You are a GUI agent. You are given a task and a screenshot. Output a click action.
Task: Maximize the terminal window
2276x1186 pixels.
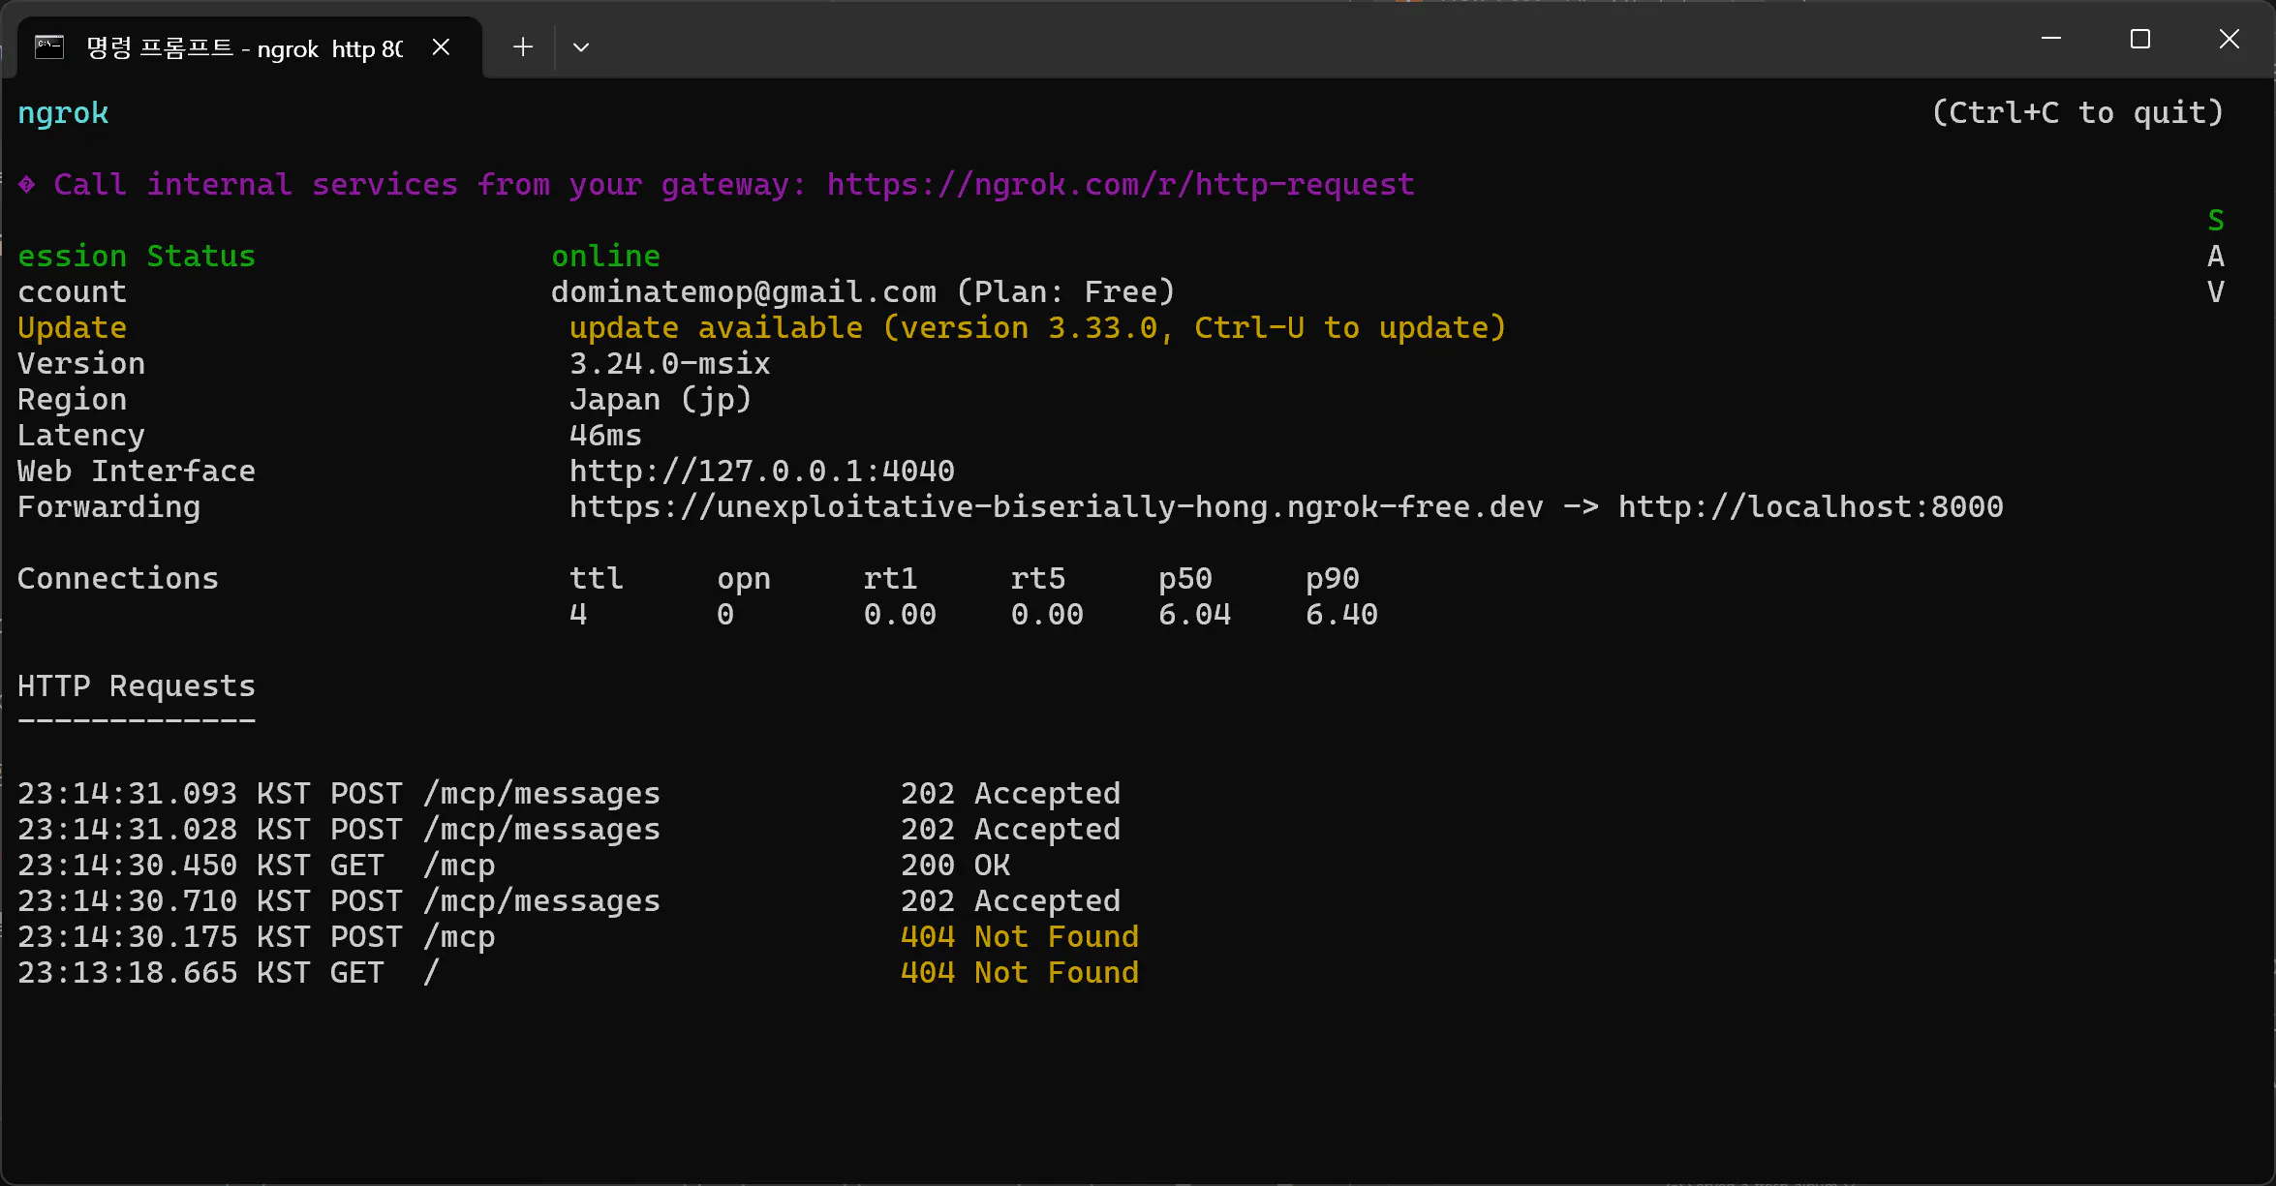pyautogui.click(x=2140, y=39)
